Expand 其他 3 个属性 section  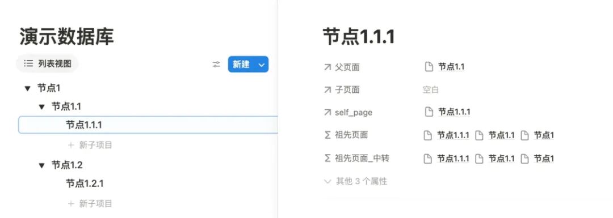[x=356, y=181]
